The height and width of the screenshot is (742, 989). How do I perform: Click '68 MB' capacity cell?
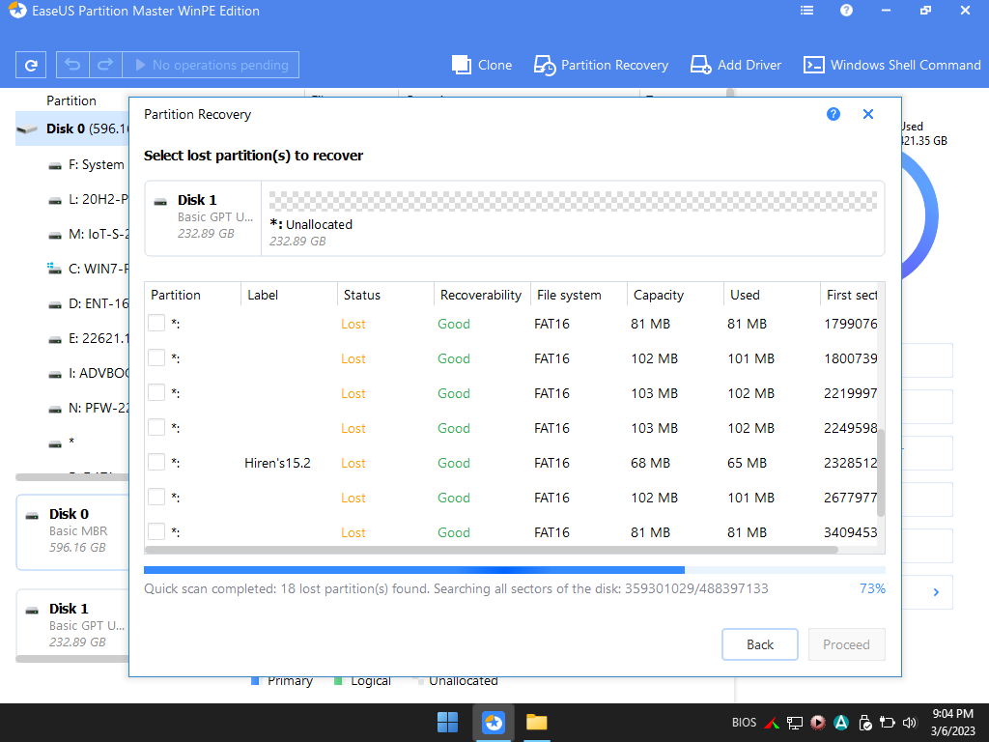point(650,463)
